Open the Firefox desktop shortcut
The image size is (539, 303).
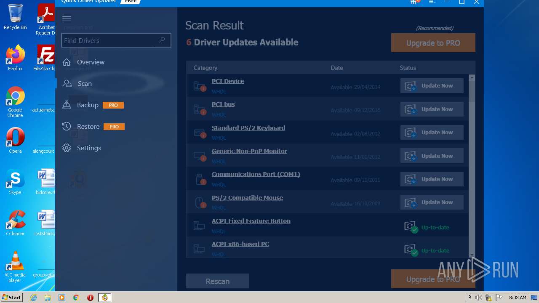(x=15, y=58)
